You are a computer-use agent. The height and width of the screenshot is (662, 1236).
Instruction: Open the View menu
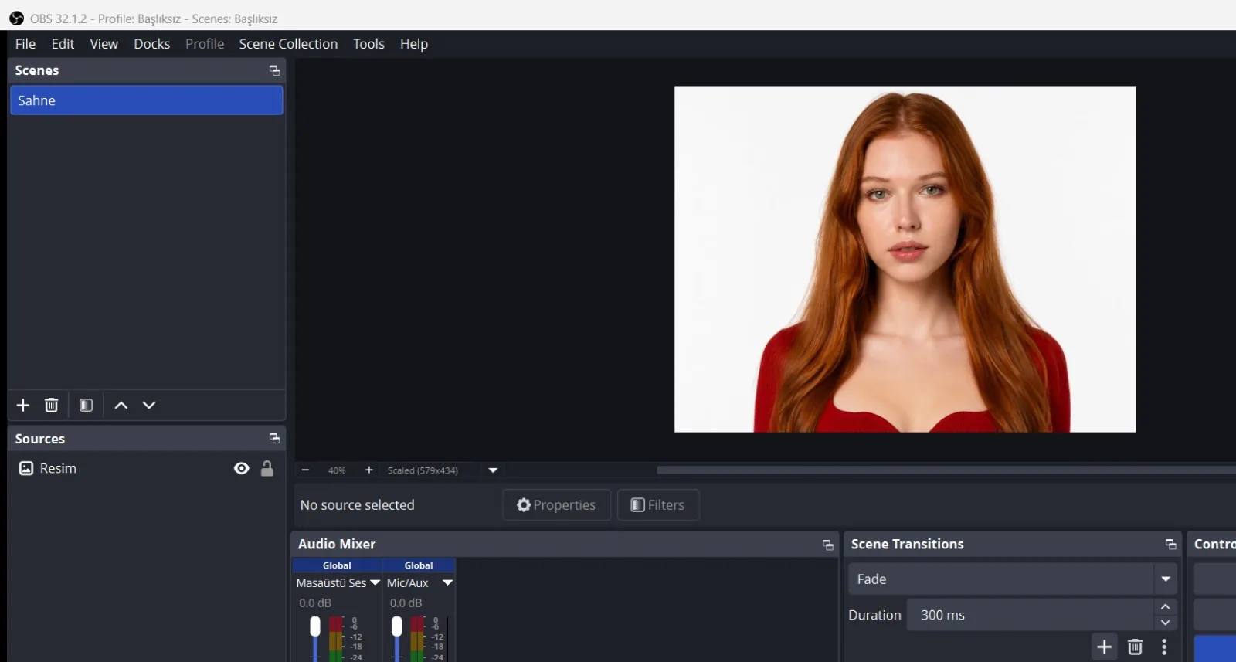click(104, 44)
